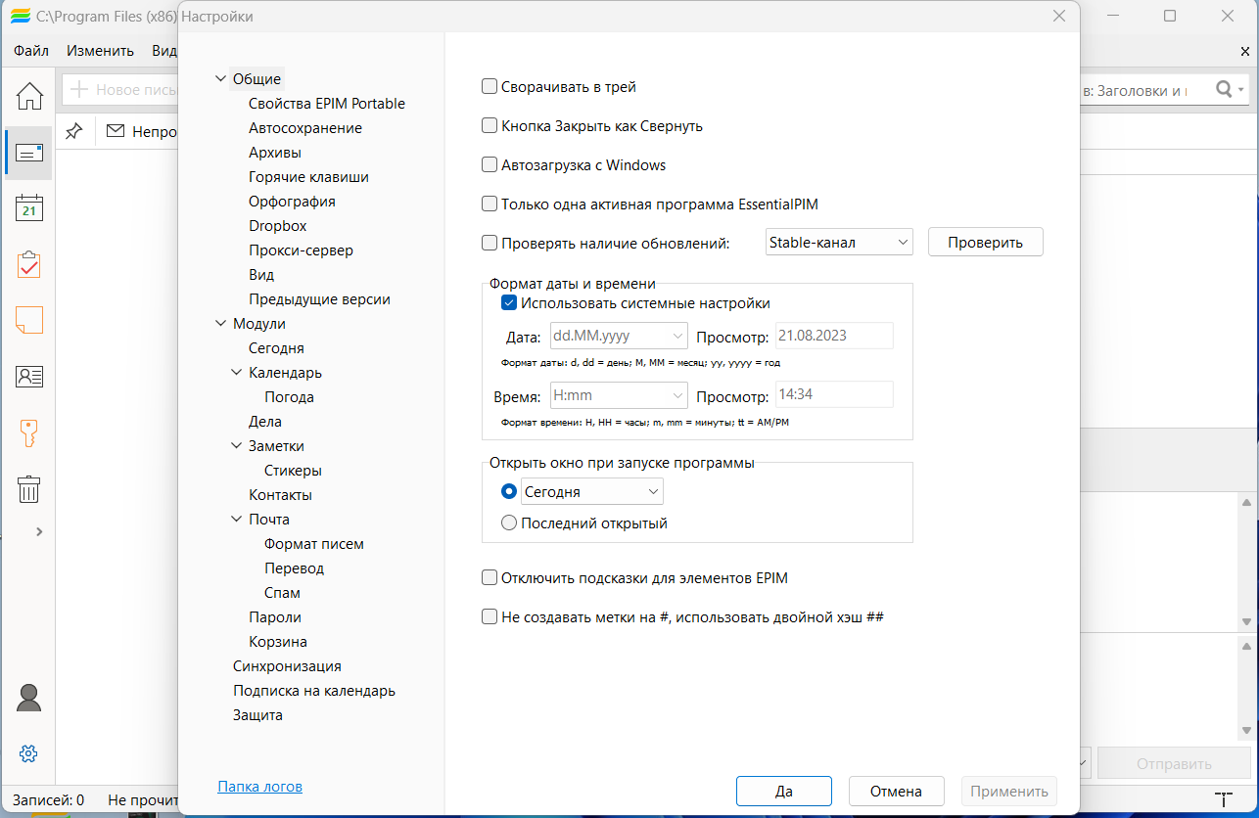Select Формат писем in settings tree
The width and height of the screenshot is (1259, 818).
coord(314,544)
